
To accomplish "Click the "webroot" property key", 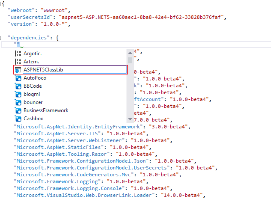I will (x=21, y=10).
